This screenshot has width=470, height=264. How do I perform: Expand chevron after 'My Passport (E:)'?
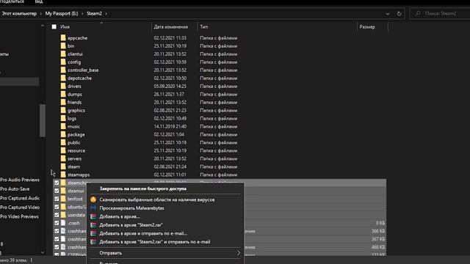pyautogui.click(x=82, y=14)
